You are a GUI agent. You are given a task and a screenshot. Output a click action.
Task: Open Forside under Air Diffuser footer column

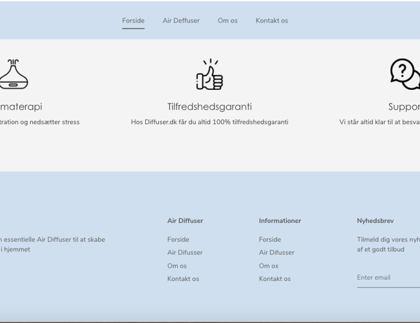tap(178, 240)
